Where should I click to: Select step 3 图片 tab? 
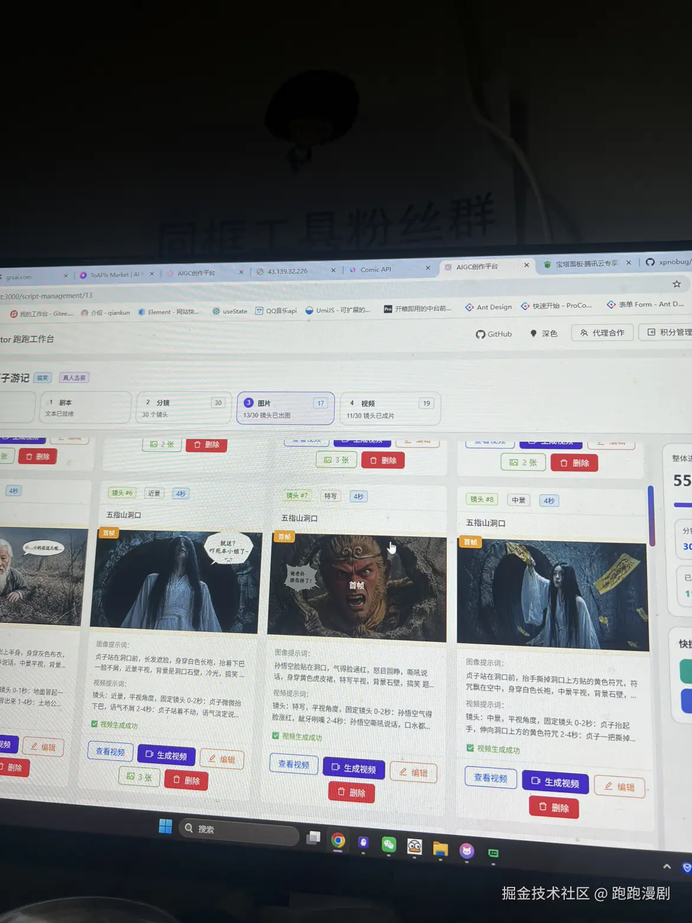286,408
